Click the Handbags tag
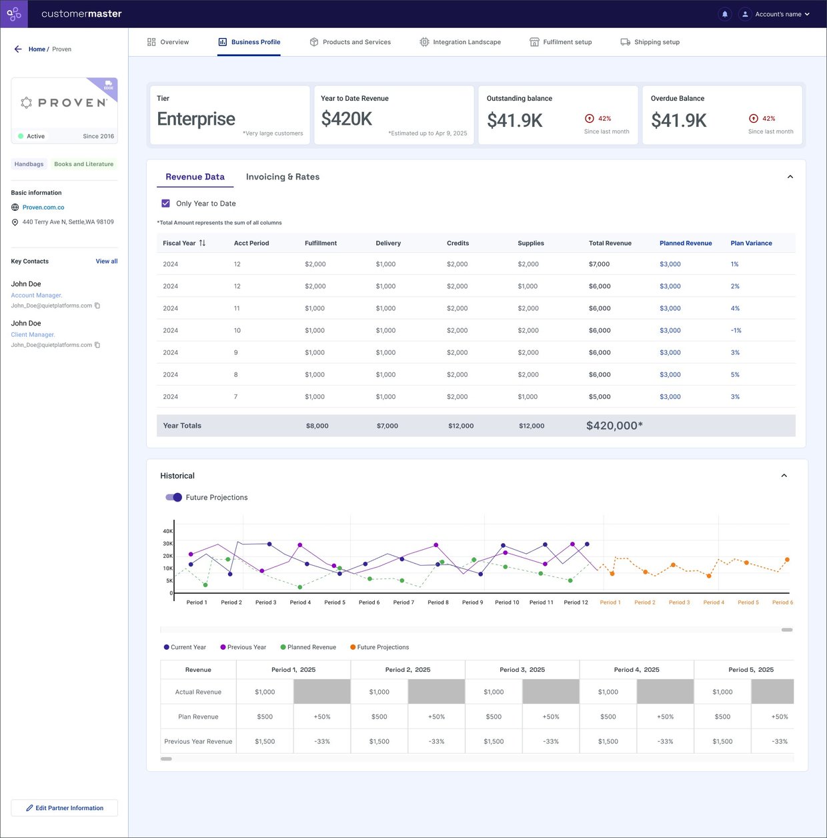827x838 pixels. [29, 164]
